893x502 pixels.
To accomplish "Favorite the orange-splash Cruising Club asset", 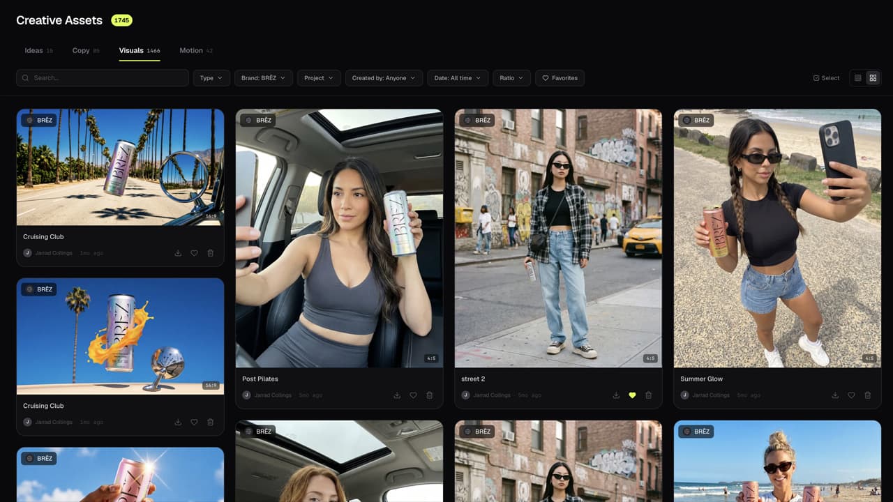I will click(x=194, y=422).
